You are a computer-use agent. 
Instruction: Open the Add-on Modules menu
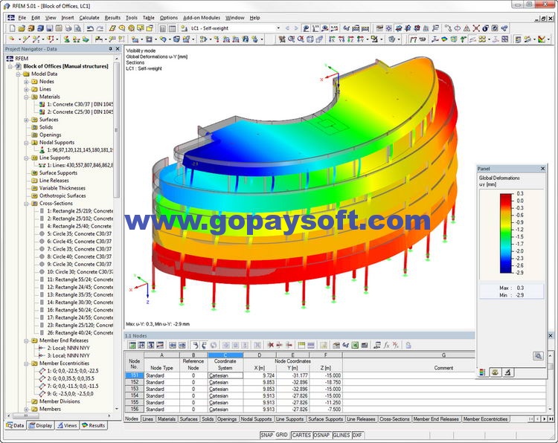pyautogui.click(x=202, y=17)
